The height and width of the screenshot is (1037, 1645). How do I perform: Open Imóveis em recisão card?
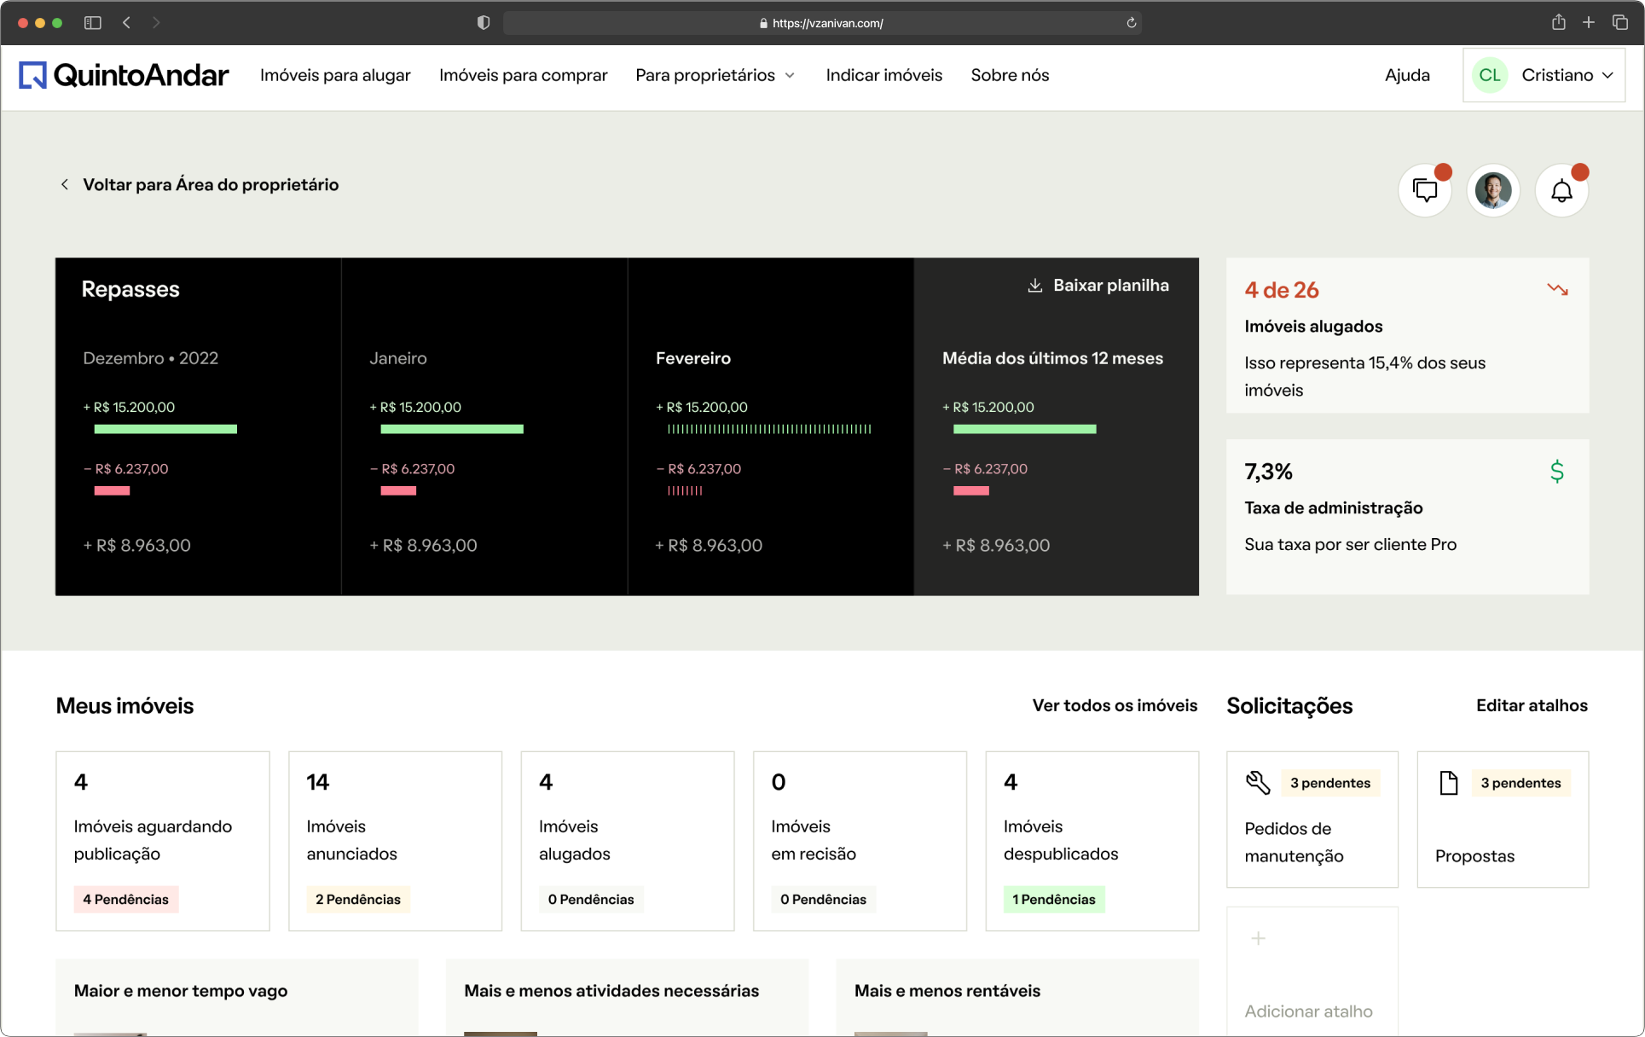860,841
